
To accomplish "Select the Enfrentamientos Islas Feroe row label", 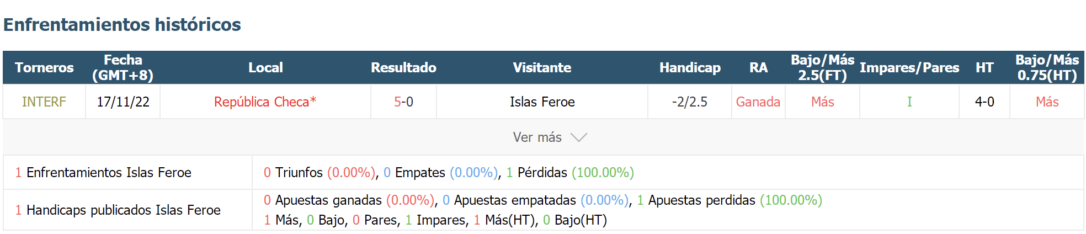I will (x=103, y=173).
